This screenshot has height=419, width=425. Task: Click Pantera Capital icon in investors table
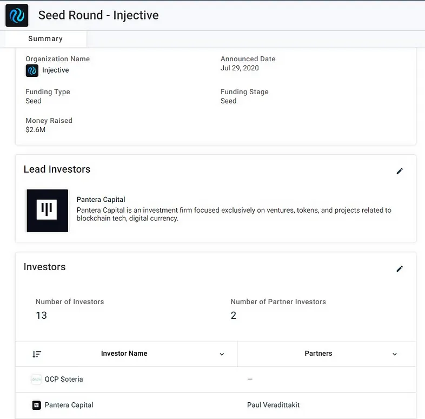37,405
